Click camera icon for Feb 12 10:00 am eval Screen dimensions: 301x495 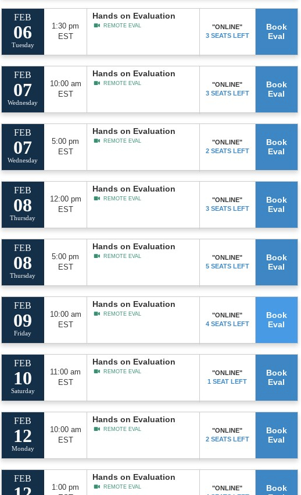point(97,429)
